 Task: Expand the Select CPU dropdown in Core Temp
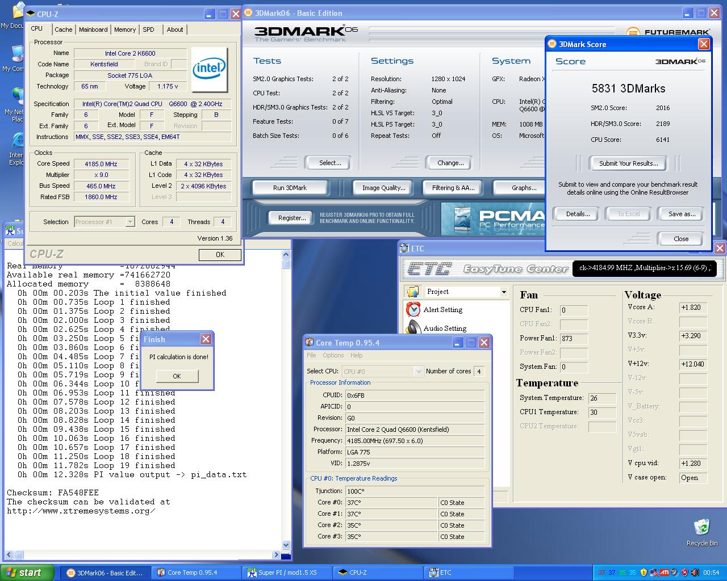click(x=419, y=371)
